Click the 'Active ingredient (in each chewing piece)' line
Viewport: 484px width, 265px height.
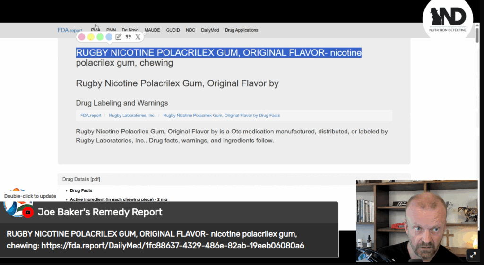119,199
